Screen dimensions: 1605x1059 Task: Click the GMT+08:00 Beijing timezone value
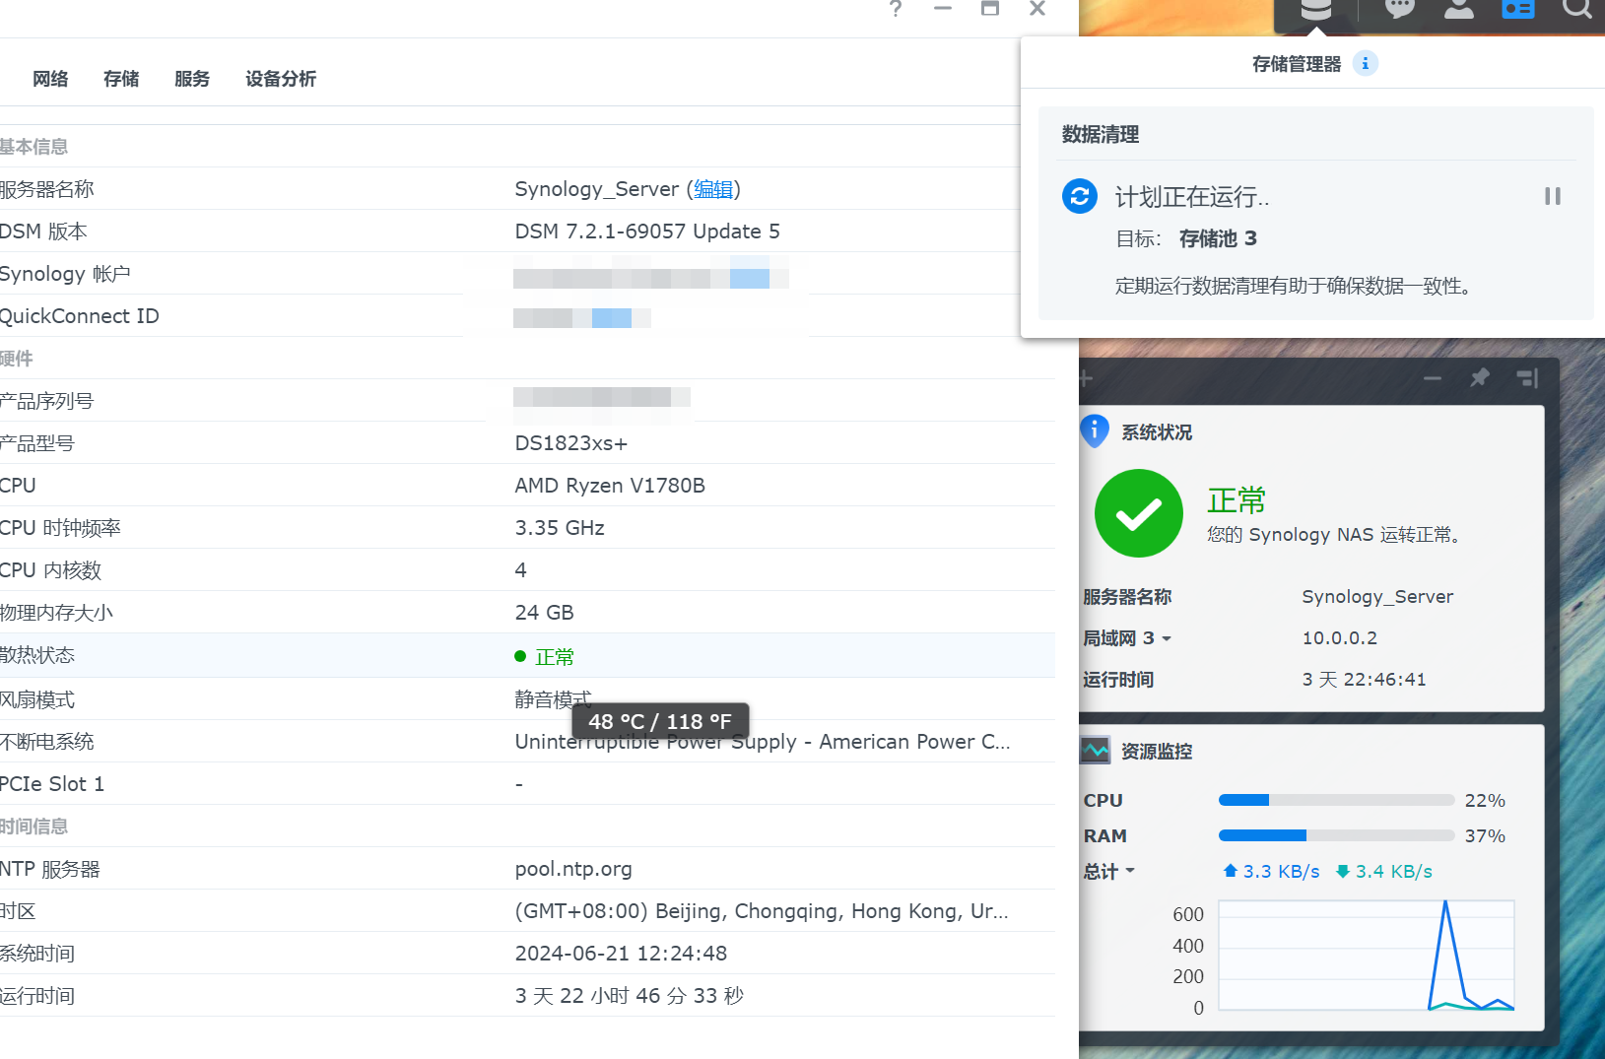(x=762, y=911)
